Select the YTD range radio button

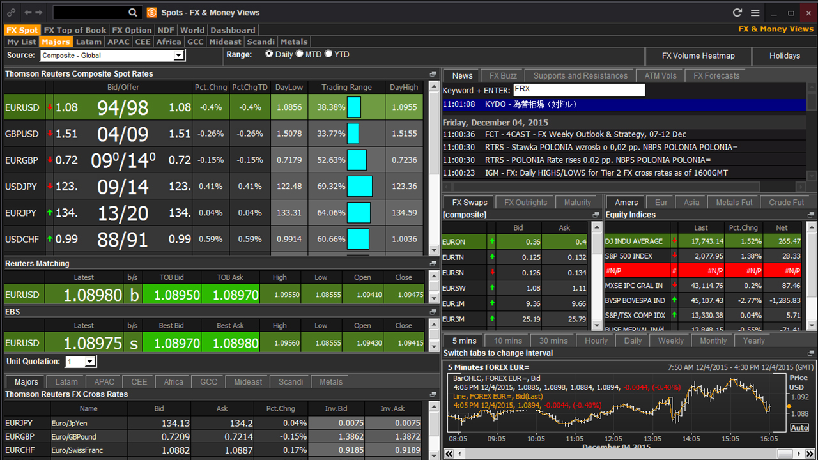coord(328,54)
